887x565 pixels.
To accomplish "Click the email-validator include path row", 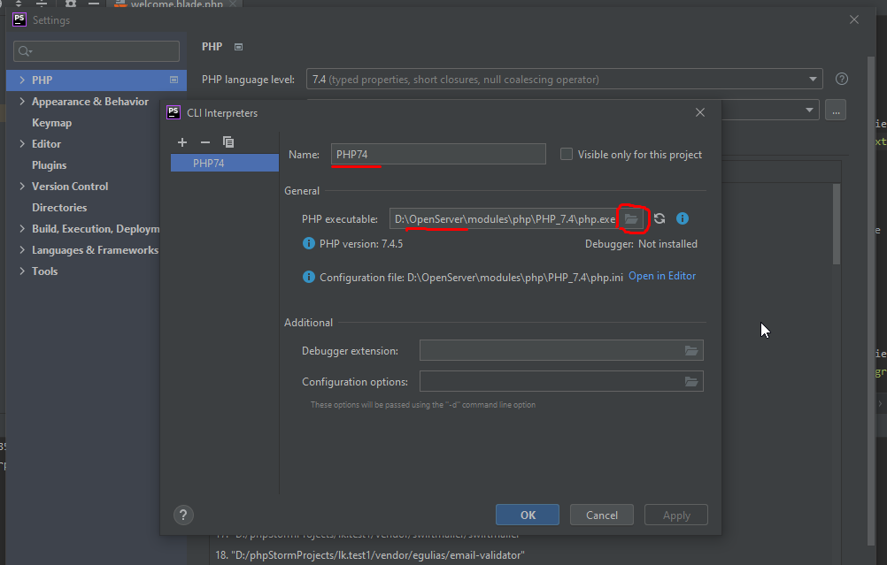I will point(370,555).
